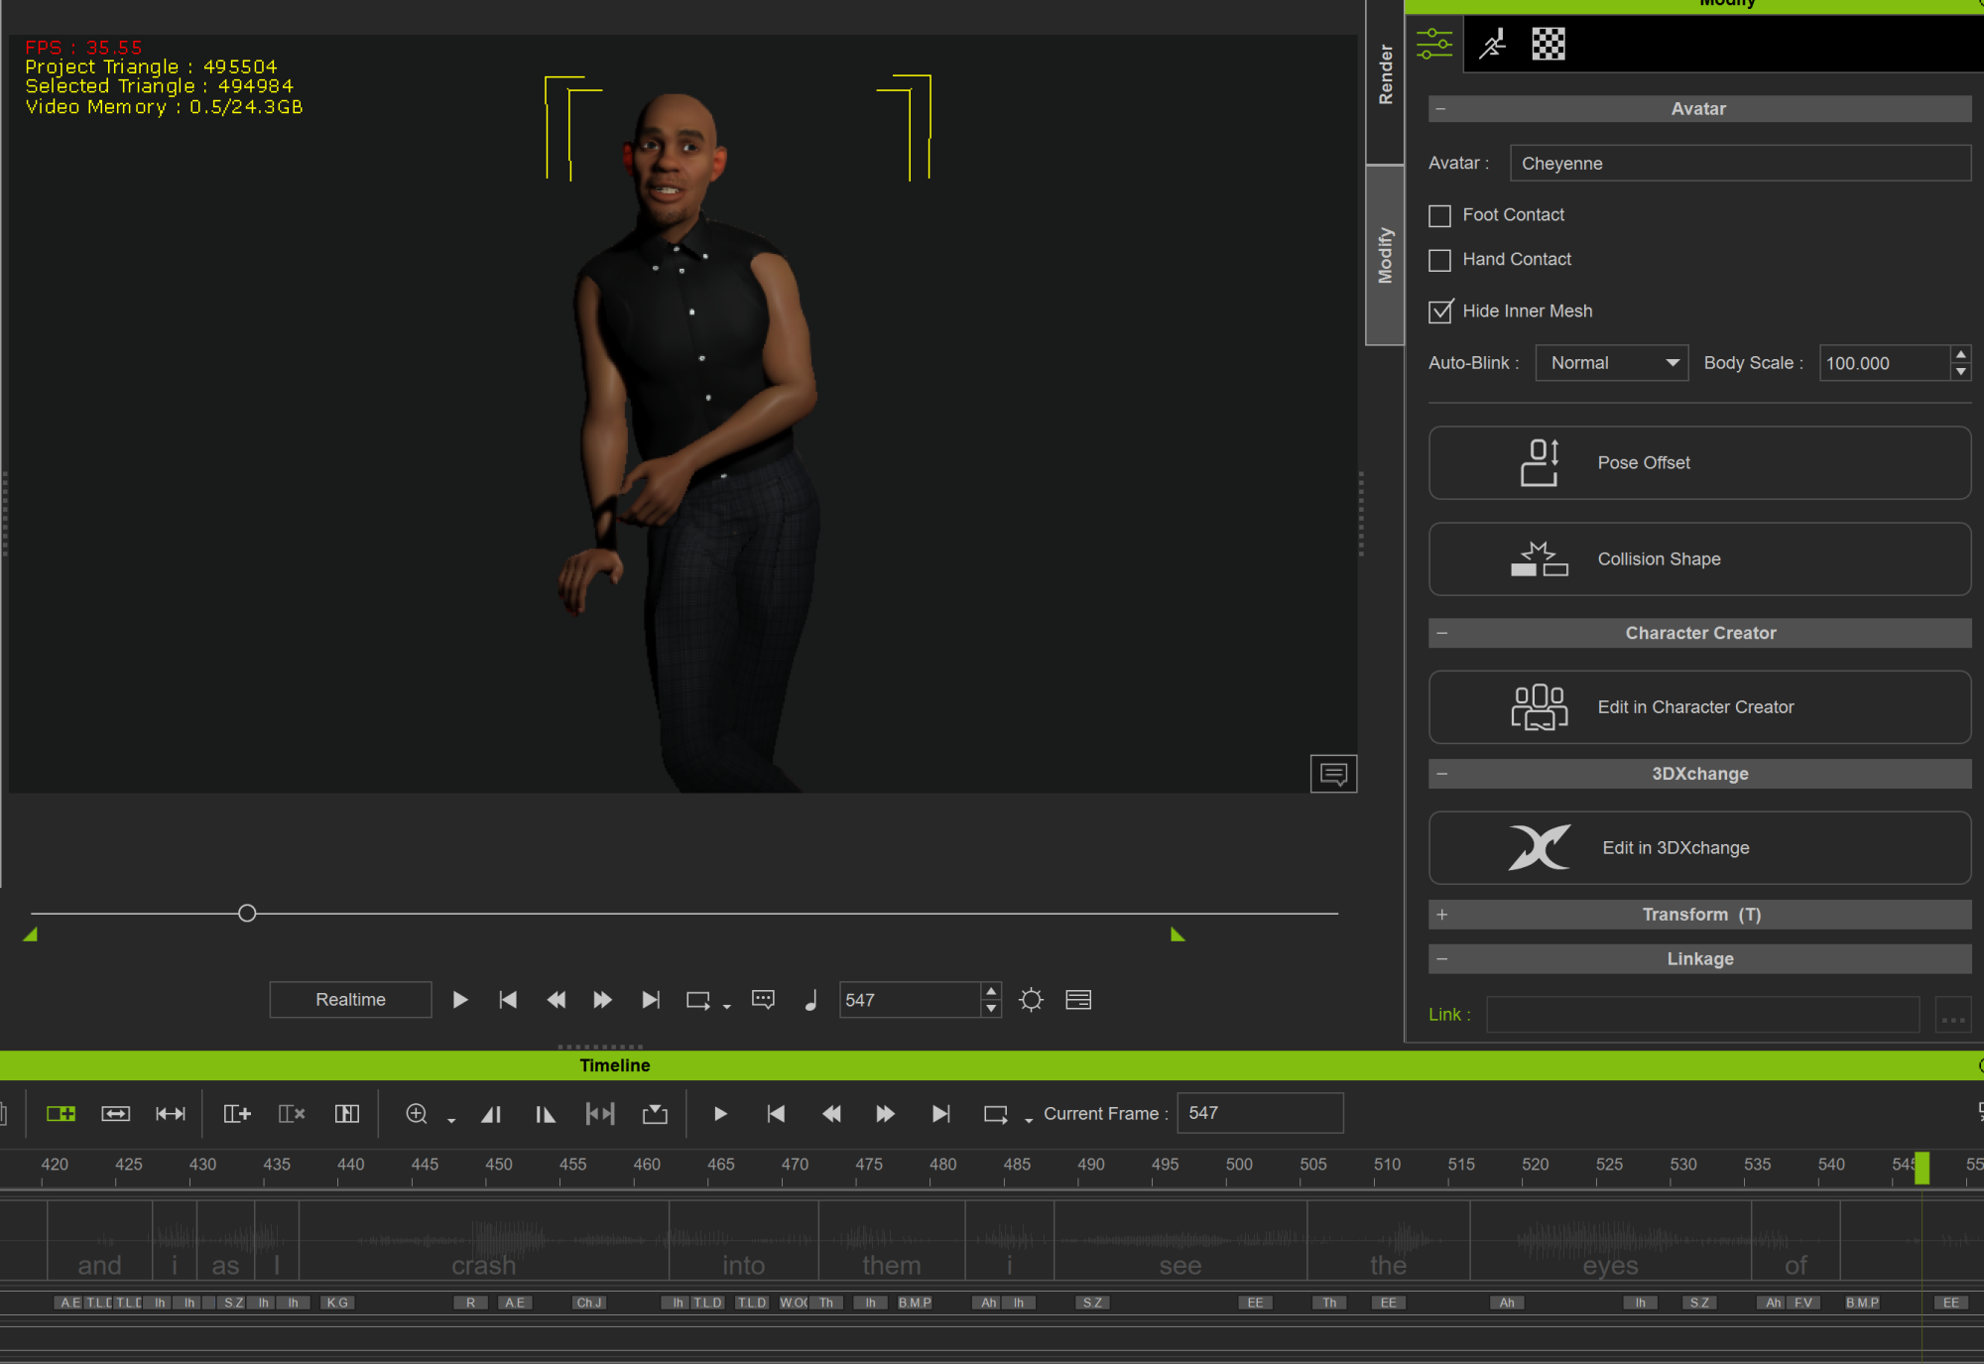Click the zoom magnifier in Timeline toolbar
The image size is (1984, 1364).
pos(417,1114)
